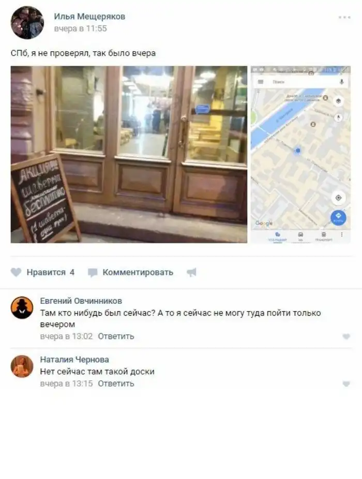Open the Google Maps screenshot thumbnail
This screenshot has height=479, width=362.
(x=300, y=154)
